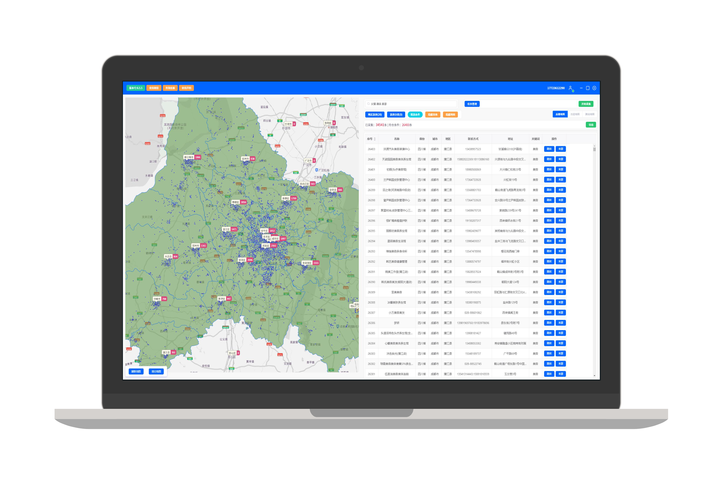Click 来源 for row 26402
Viewport: 723px width, 484px height.
(561, 159)
